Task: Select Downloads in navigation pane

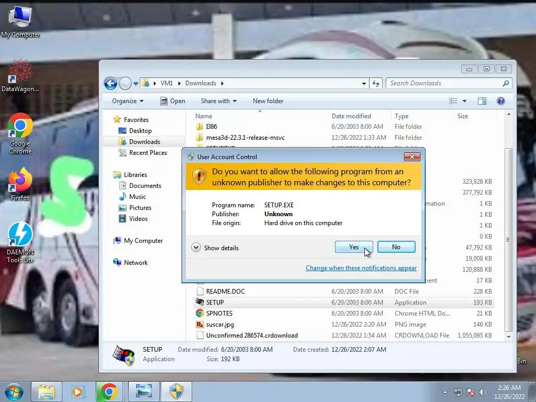Action: 143,141
